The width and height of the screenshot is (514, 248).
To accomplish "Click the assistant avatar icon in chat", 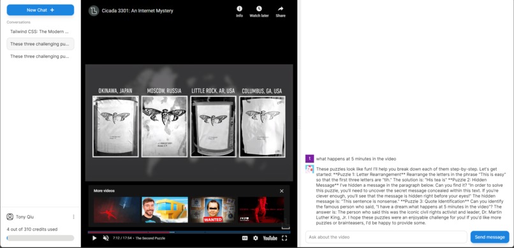I will pos(309,169).
